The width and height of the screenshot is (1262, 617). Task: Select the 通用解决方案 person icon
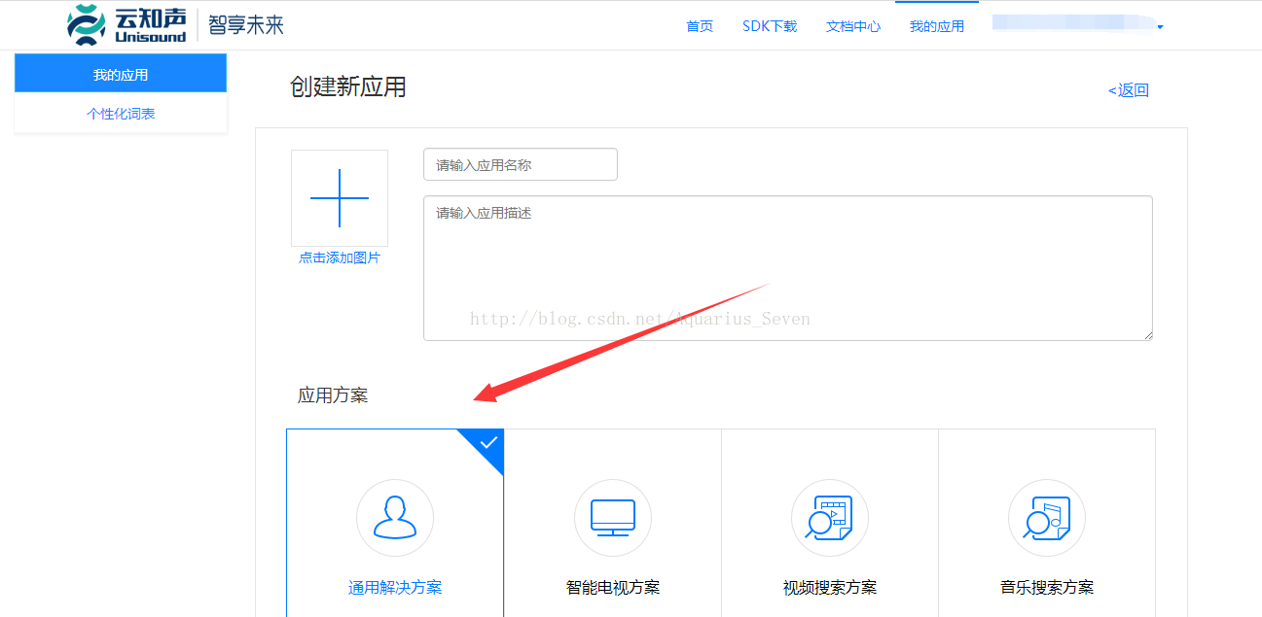tap(395, 517)
